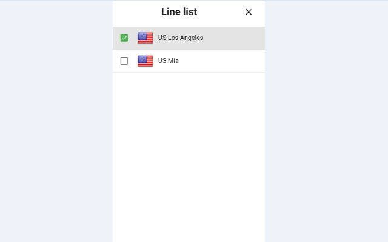The image size is (388, 242).
Task: Click the word Angeles in the first line
Action: click(191, 38)
